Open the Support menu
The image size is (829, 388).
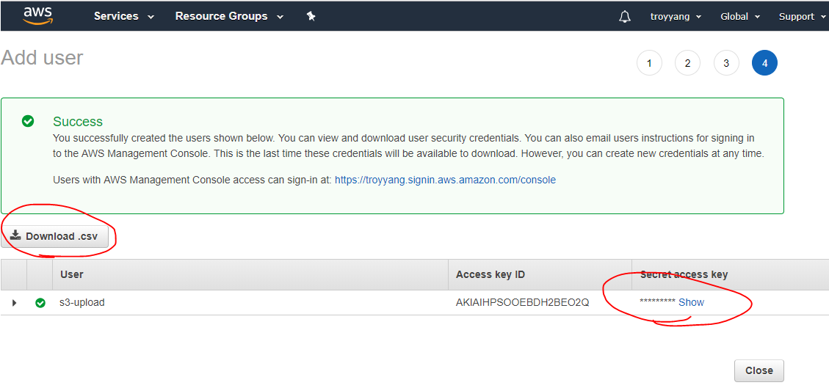(x=801, y=16)
